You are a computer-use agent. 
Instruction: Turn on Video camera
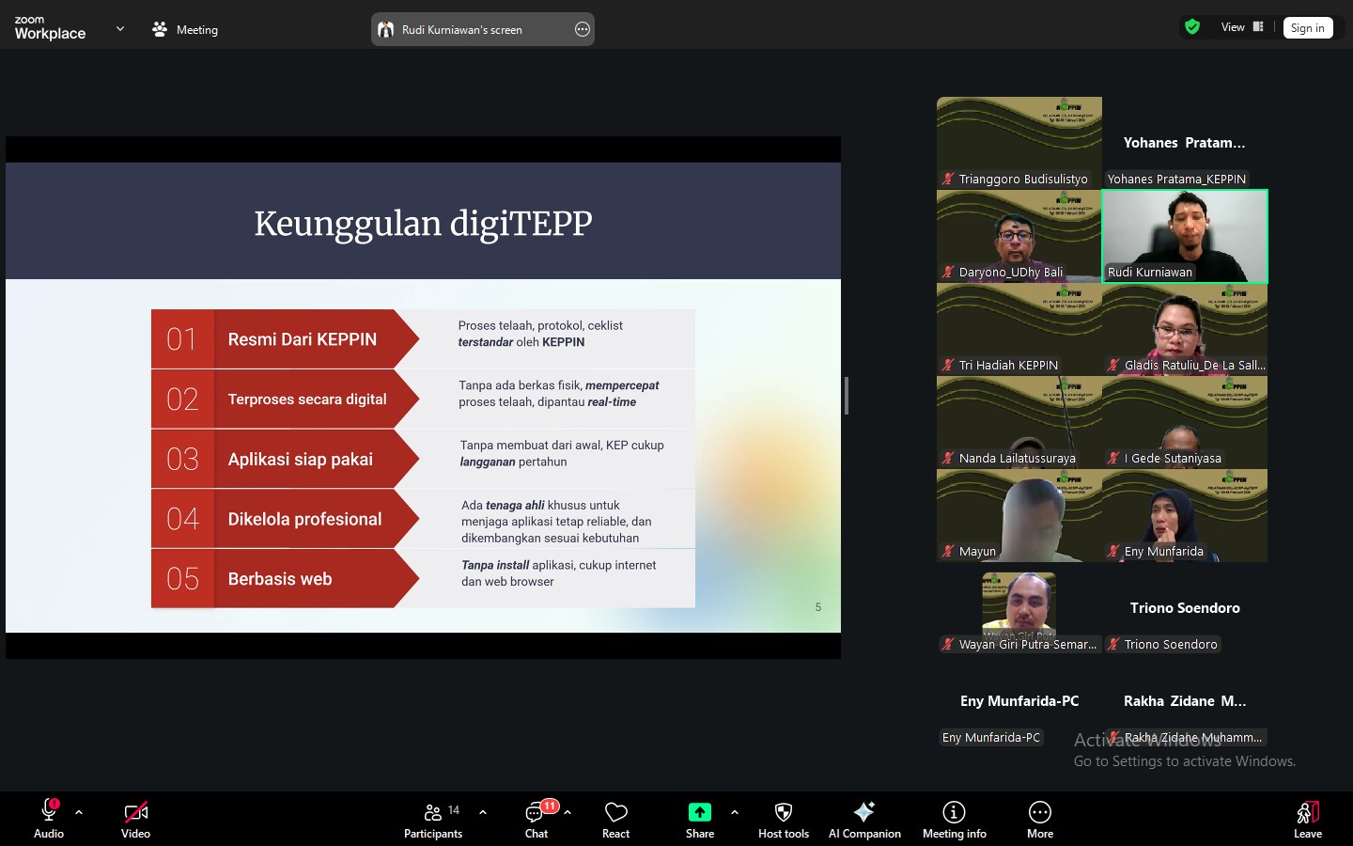(x=135, y=812)
